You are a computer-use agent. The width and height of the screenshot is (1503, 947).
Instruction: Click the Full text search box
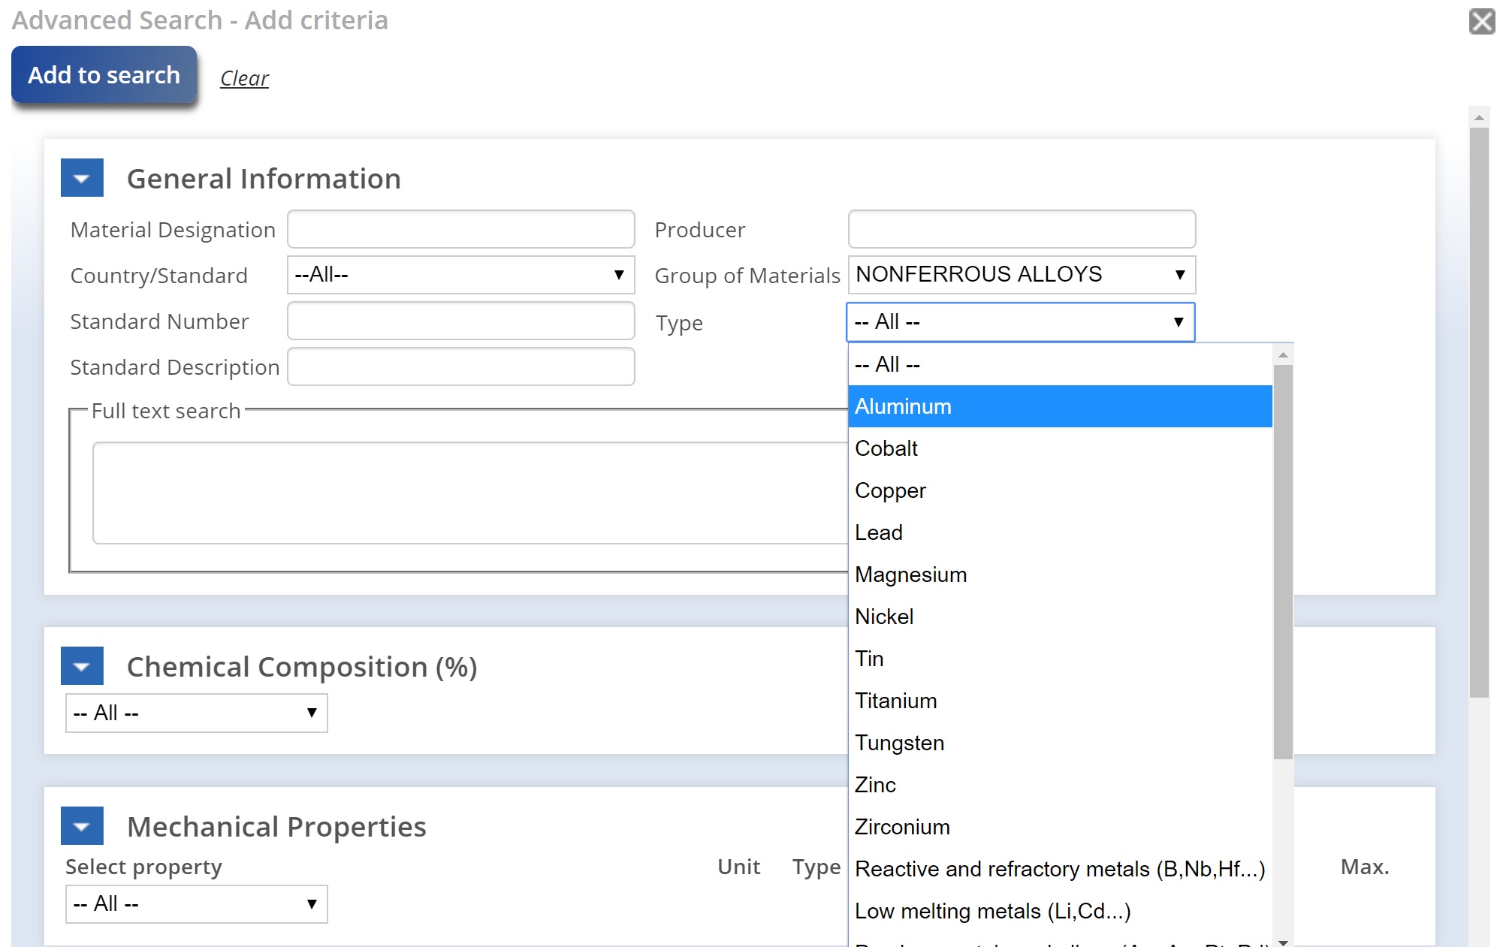click(469, 493)
